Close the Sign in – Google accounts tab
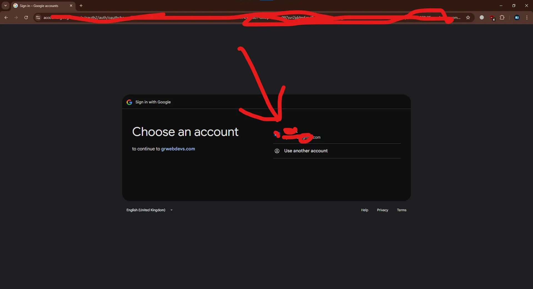 (x=71, y=6)
